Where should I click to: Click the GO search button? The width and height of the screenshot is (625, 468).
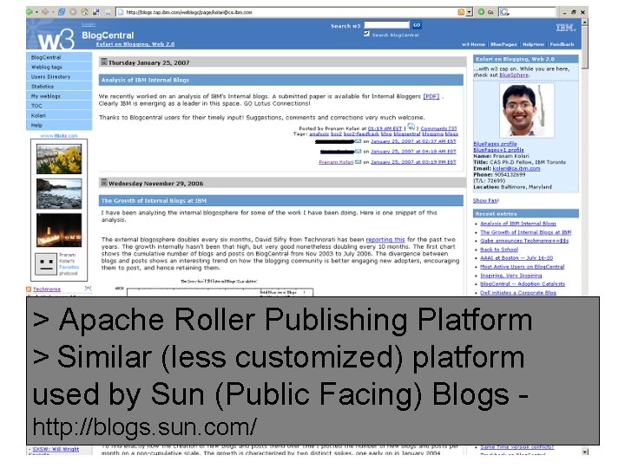click(417, 25)
